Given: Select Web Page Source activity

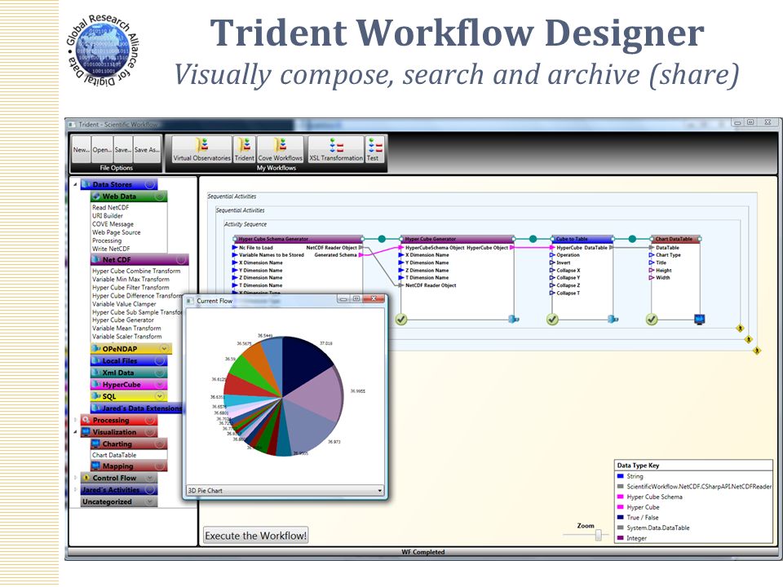Looking at the screenshot, I should point(117,232).
